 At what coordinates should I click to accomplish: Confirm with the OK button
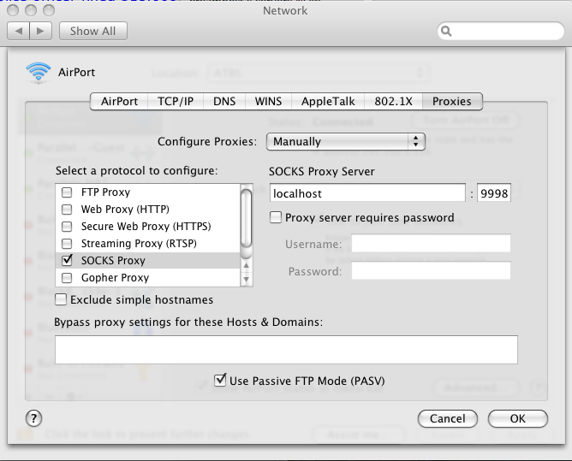click(518, 419)
